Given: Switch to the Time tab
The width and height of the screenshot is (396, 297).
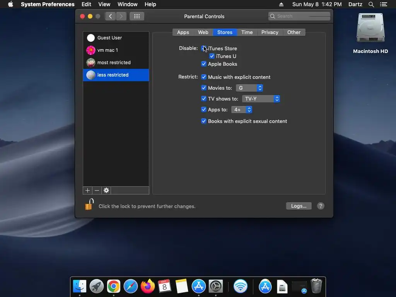Looking at the screenshot, I should pyautogui.click(x=247, y=32).
